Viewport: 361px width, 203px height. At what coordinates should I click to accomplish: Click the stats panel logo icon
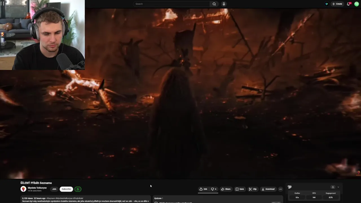[x=290, y=187]
